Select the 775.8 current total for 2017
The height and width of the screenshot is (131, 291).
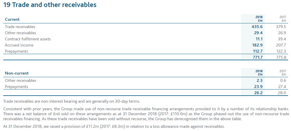pyautogui.click(x=280, y=58)
